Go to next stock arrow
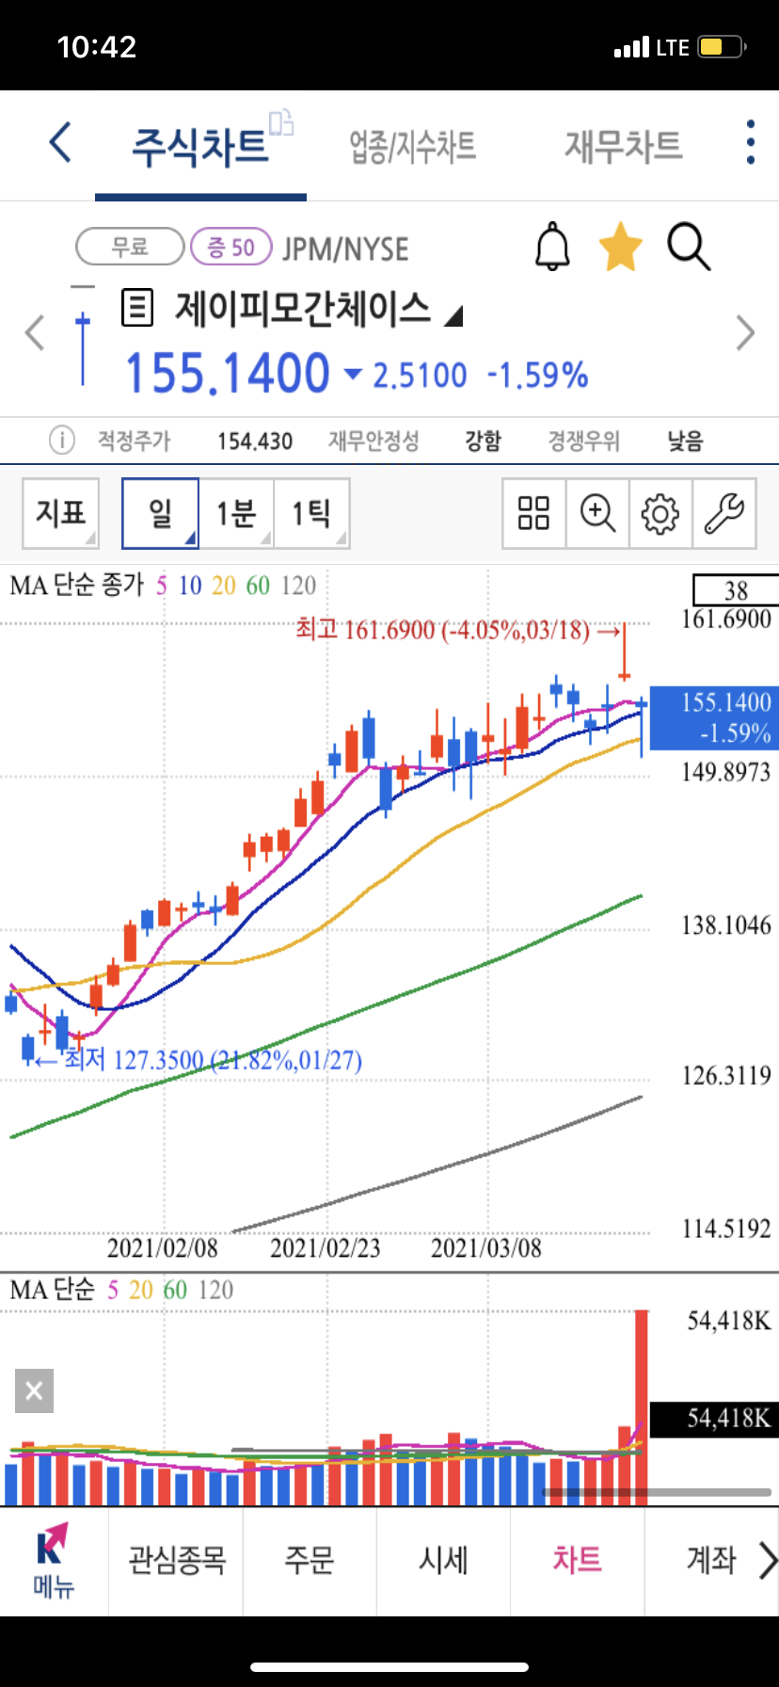 pyautogui.click(x=745, y=332)
